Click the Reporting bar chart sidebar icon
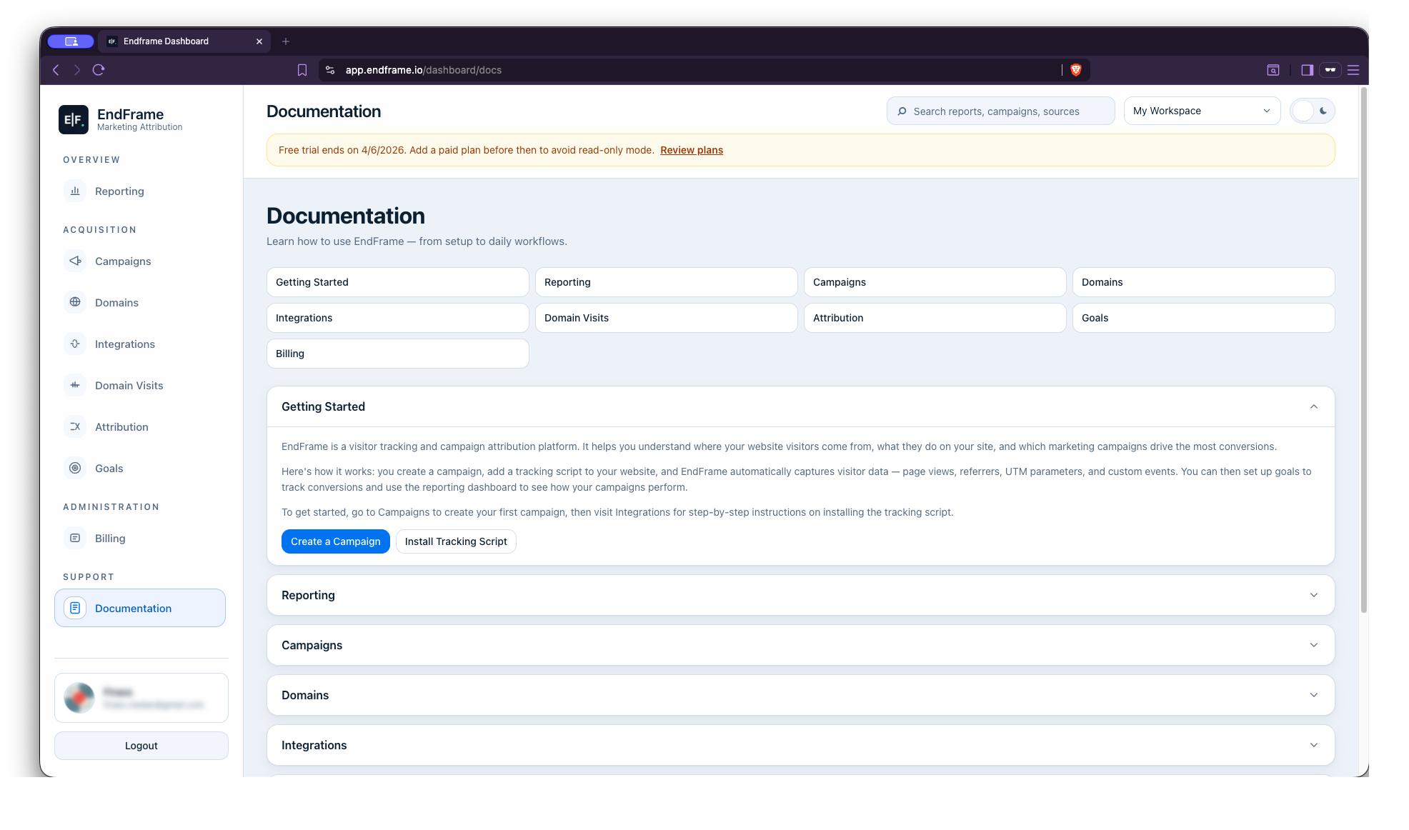This screenshot has width=1409, height=830. (x=75, y=191)
